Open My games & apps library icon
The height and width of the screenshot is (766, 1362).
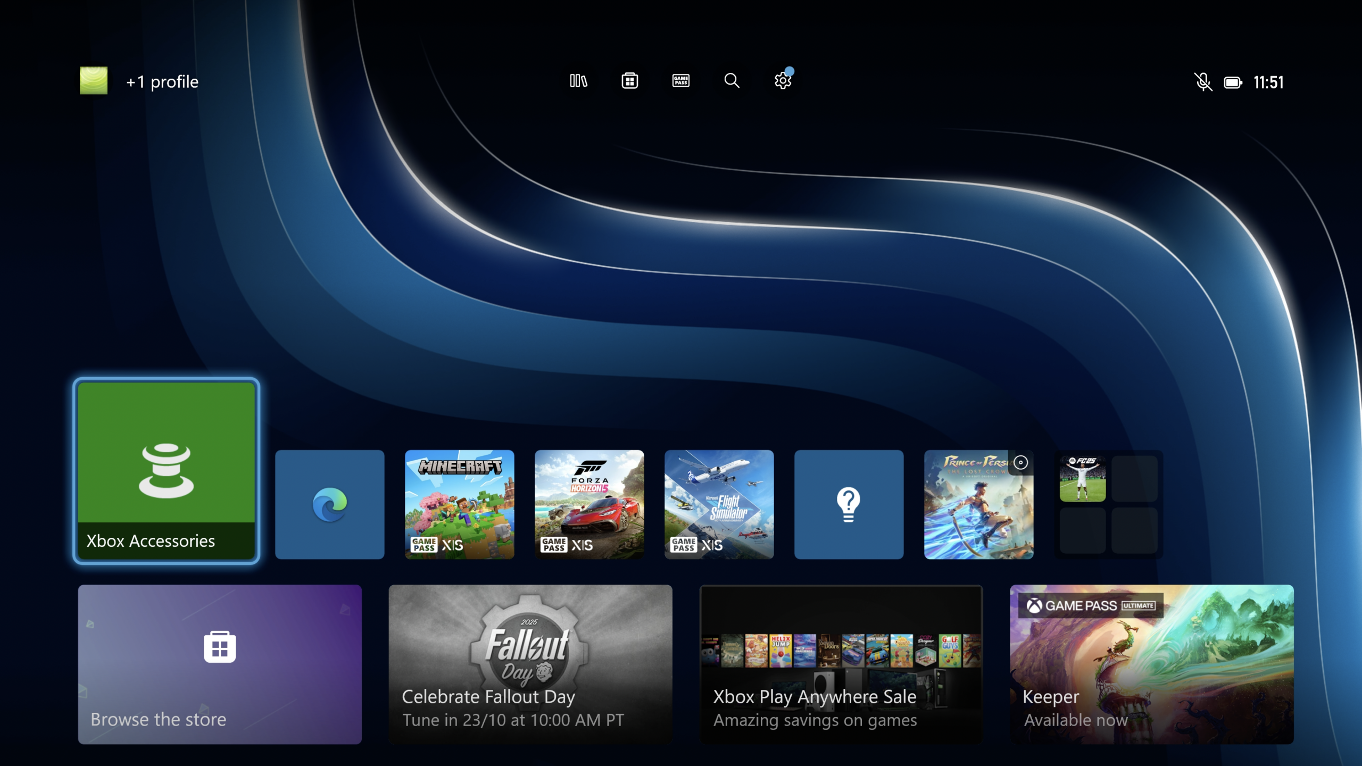578,81
